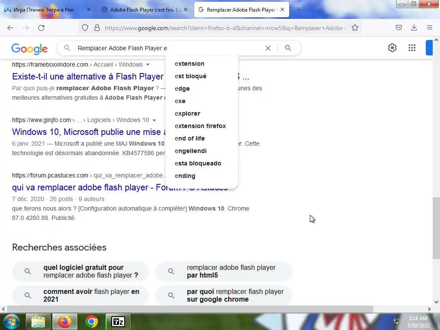Screen dimensions: 440x330
Task: Open the tracking protection shield icon
Action: (x=85, y=28)
